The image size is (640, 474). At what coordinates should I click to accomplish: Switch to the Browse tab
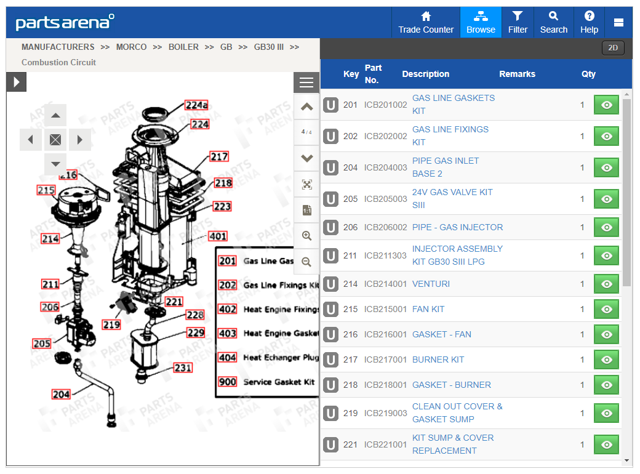coord(481,22)
